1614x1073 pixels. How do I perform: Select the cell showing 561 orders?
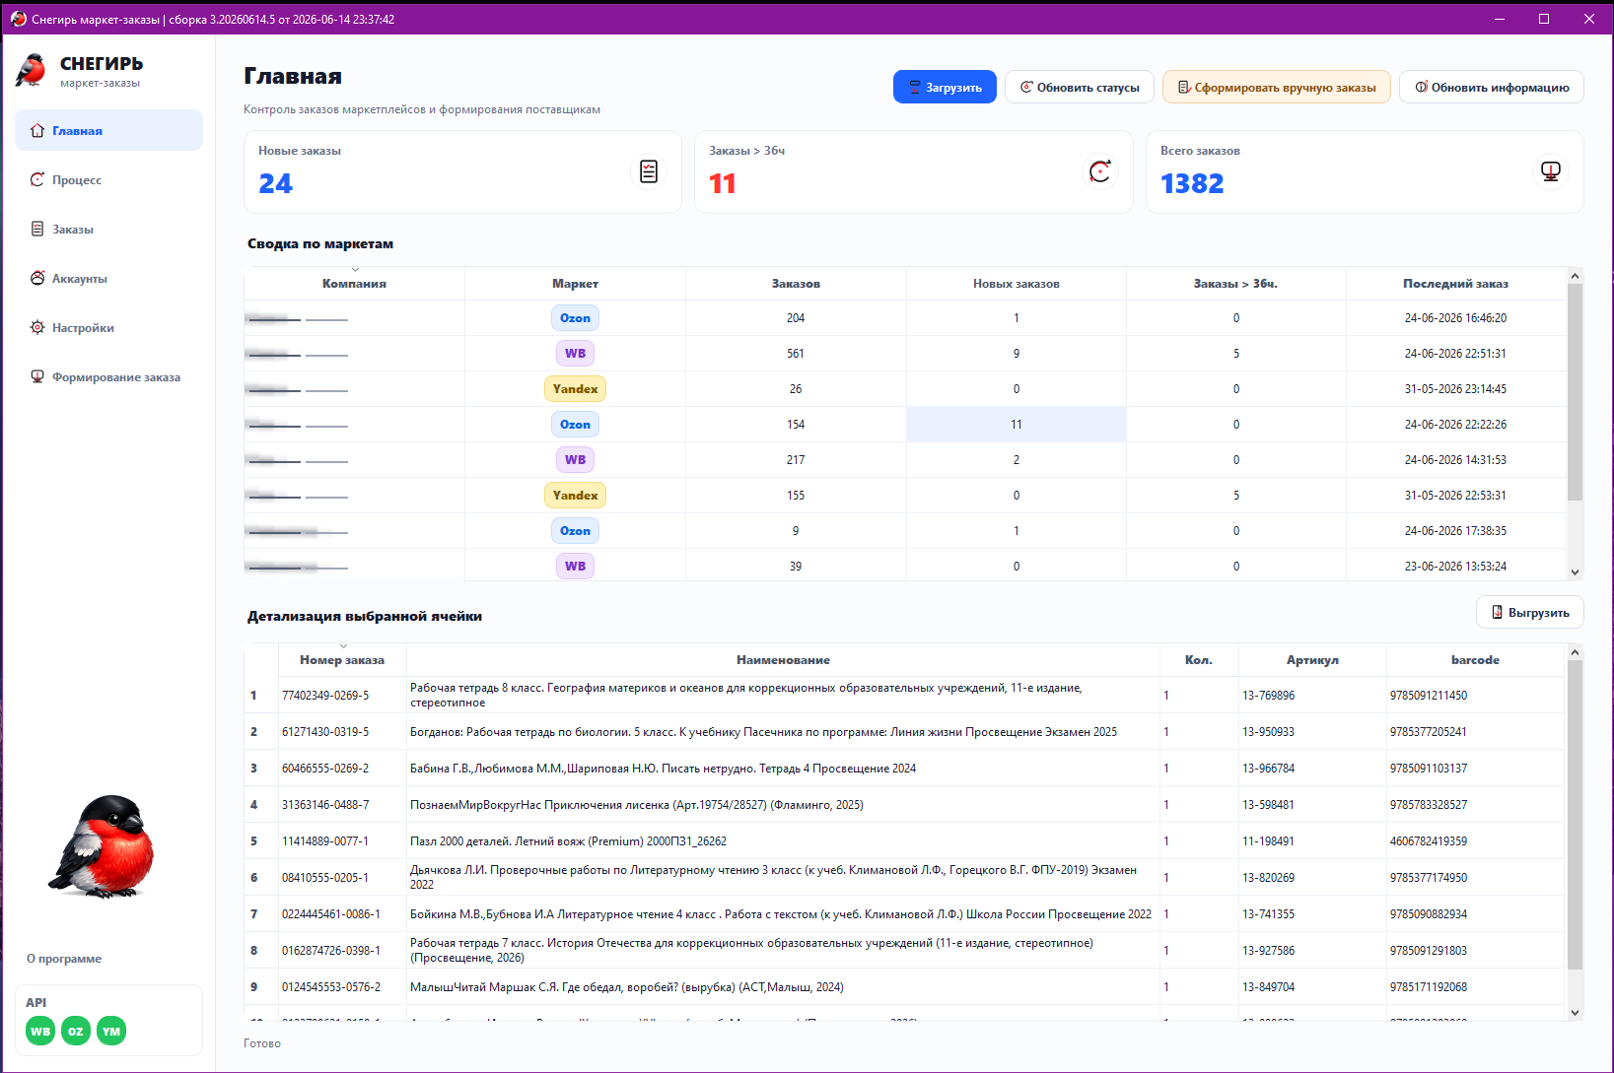tap(796, 354)
